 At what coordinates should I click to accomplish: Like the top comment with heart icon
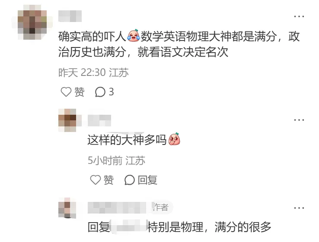pos(66,92)
